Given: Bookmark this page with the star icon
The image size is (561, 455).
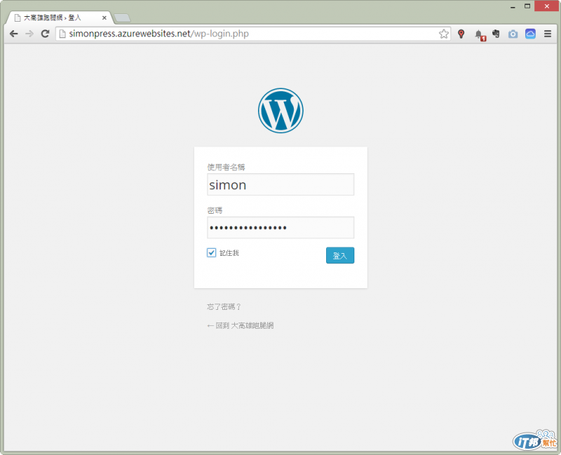Looking at the screenshot, I should pos(444,34).
